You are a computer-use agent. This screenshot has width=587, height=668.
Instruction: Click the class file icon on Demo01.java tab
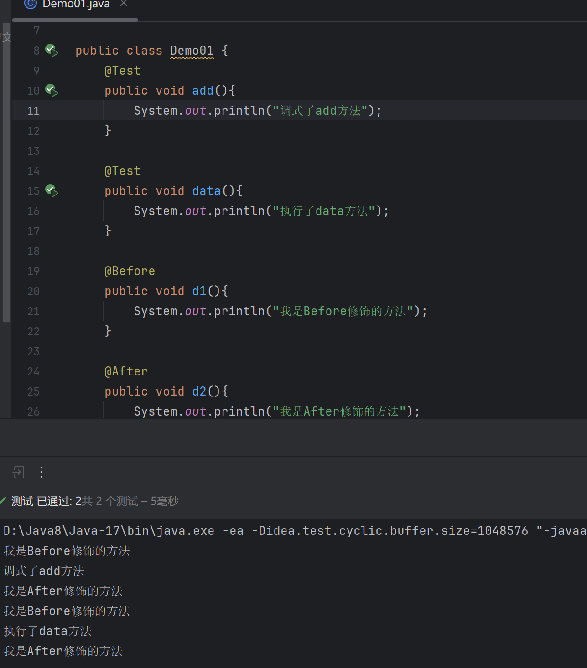(x=31, y=4)
